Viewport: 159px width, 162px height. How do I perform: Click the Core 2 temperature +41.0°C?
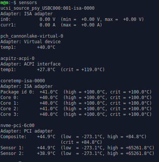point(49,109)
